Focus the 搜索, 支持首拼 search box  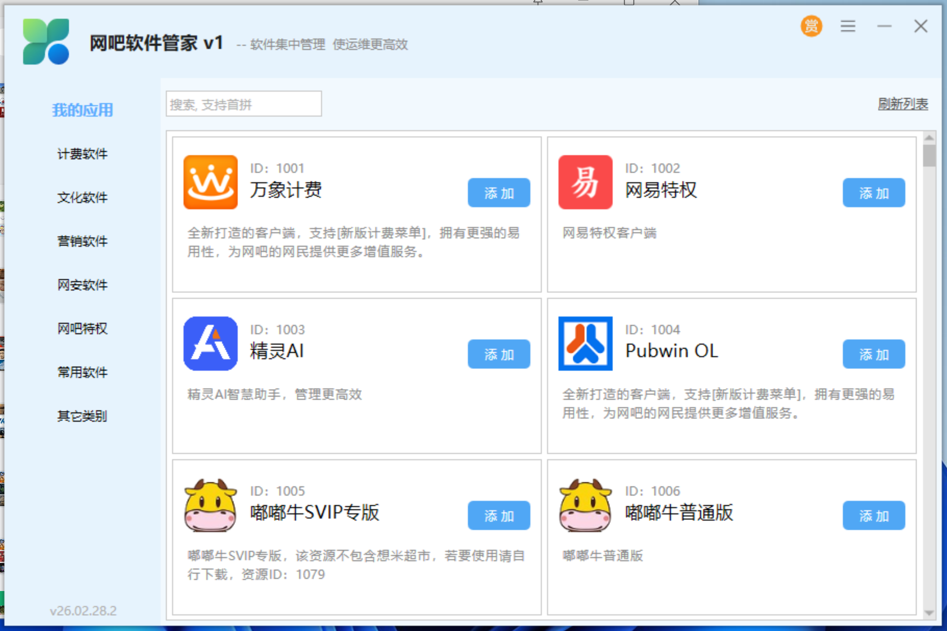(x=244, y=104)
